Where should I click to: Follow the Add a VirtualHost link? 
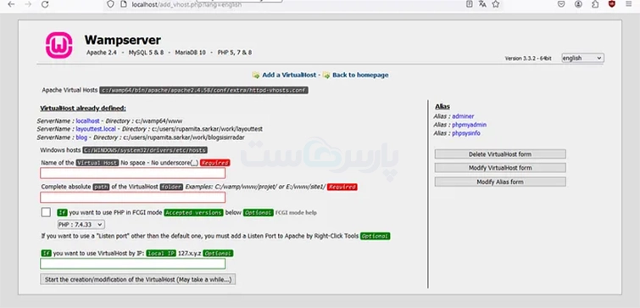[x=289, y=76]
